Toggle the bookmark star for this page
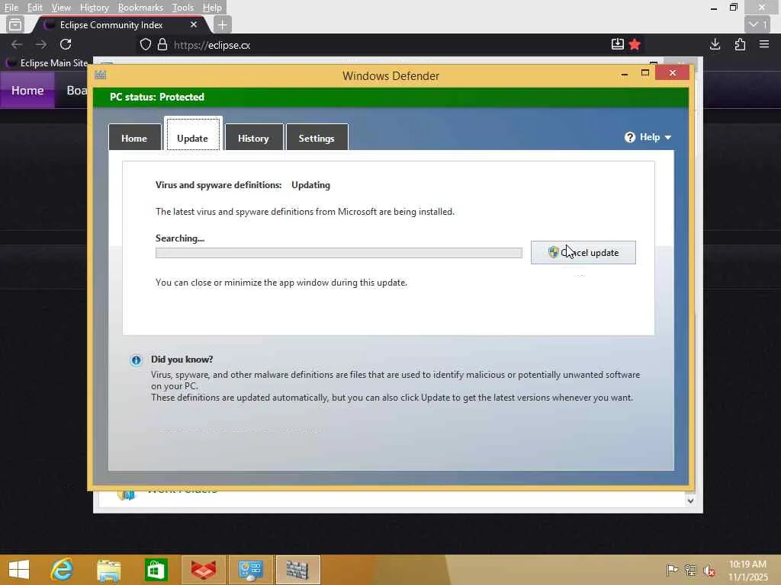This screenshot has width=781, height=585. click(635, 44)
